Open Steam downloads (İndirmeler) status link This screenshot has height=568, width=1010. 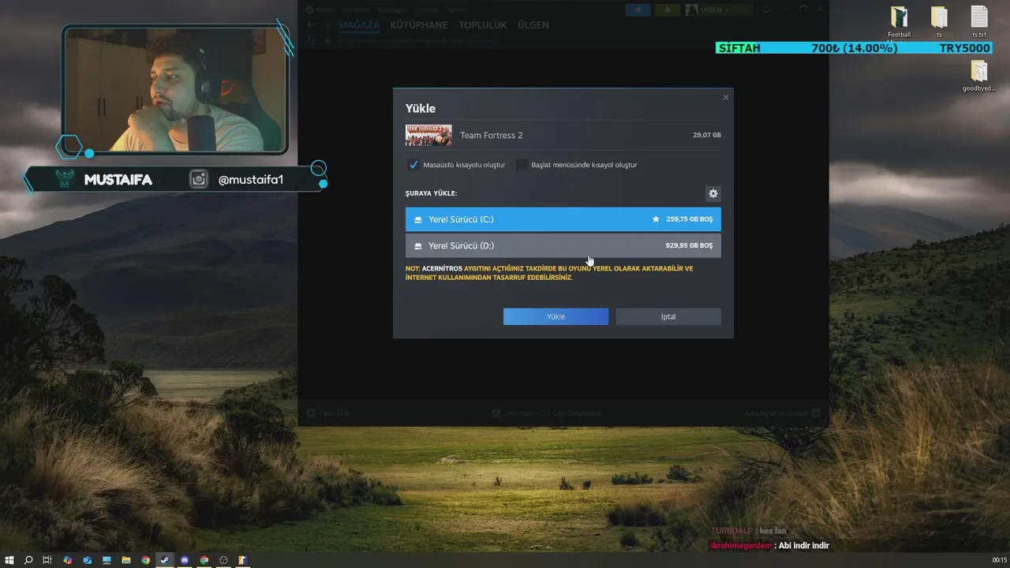[547, 413]
